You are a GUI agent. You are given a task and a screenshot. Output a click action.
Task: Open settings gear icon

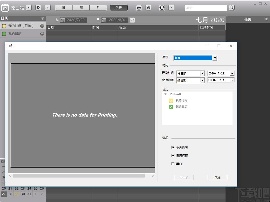[x=148, y=8]
